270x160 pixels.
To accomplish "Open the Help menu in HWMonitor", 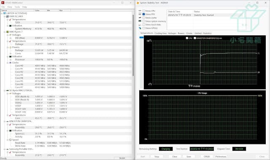I will pyautogui.click(x=24, y=7).
